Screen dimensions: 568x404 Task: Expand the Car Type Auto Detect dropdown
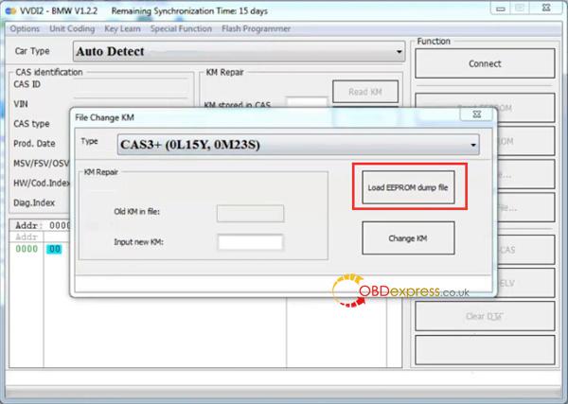[240, 51]
